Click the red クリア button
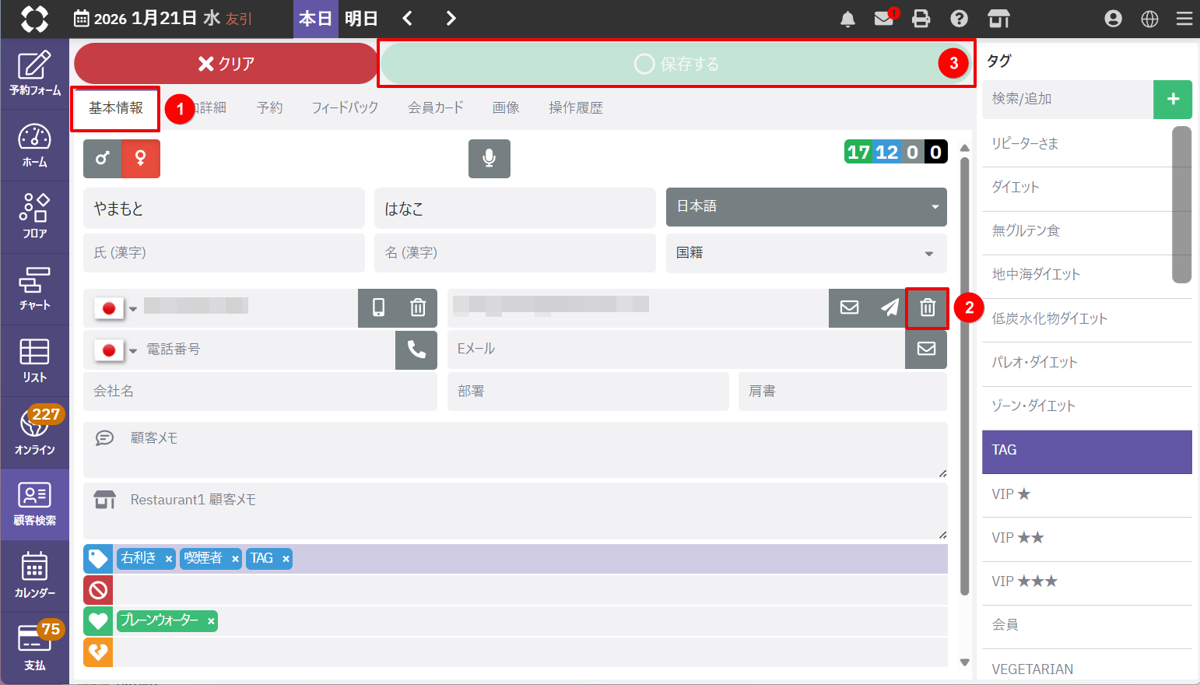This screenshot has height=685, width=1200. [x=226, y=64]
